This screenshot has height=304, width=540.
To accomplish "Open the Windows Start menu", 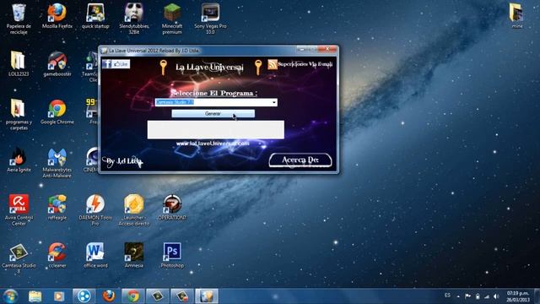I will [x=10, y=296].
